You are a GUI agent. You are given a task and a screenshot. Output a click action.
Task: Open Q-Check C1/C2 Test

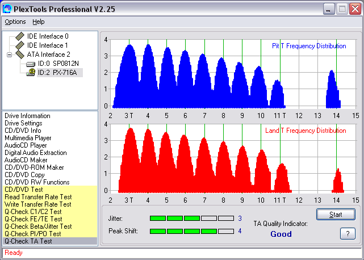click(50, 212)
